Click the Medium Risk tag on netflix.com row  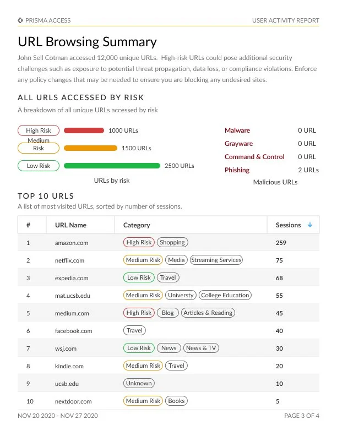pos(143,260)
